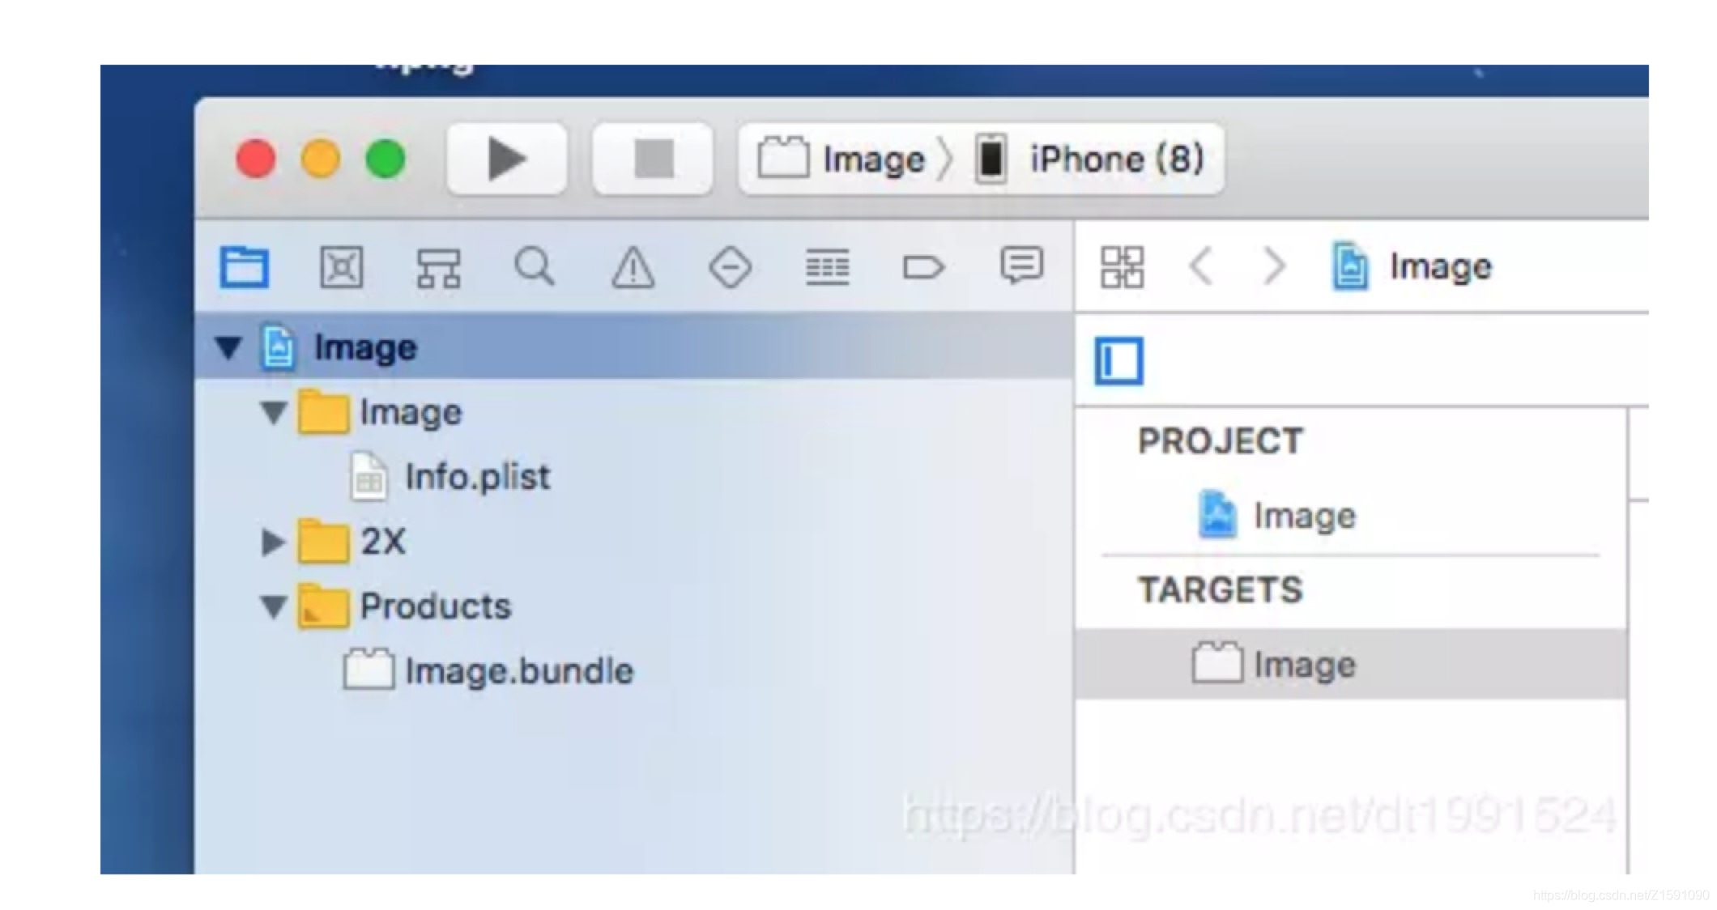Open the Test navigator diamond icon
The image size is (1717, 910).
tap(730, 266)
